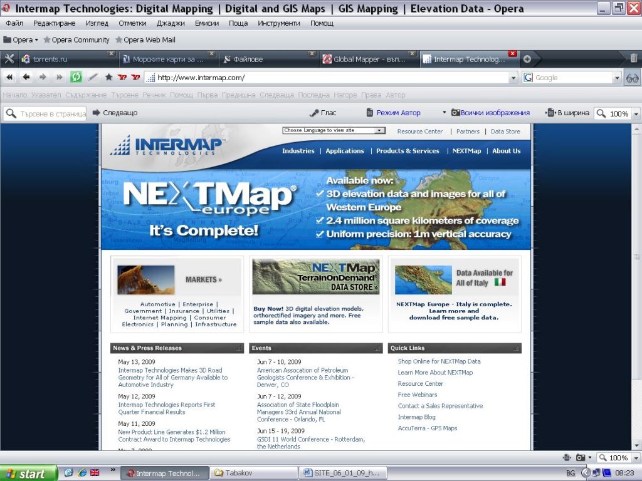This screenshot has width=642, height=481.
Task: Click the camera icon in status bar
Action: pyautogui.click(x=580, y=457)
